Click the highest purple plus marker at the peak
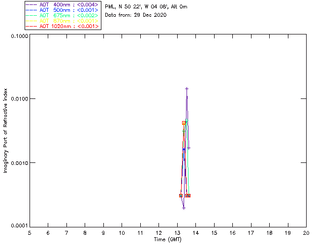315x252 pixels. (x=187, y=89)
